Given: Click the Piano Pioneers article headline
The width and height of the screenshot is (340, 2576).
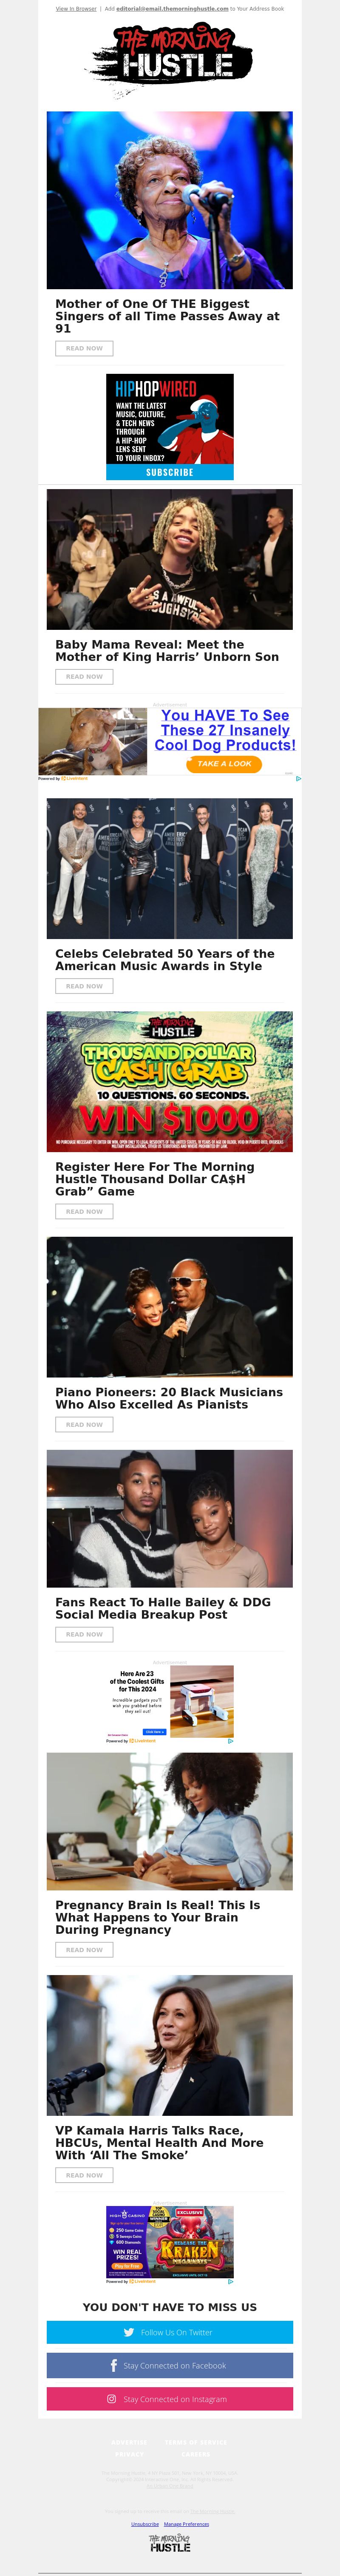Looking at the screenshot, I should coord(169,1398).
